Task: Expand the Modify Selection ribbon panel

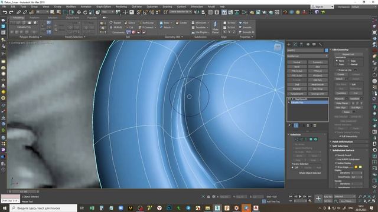Action: pyautogui.click(x=75, y=37)
